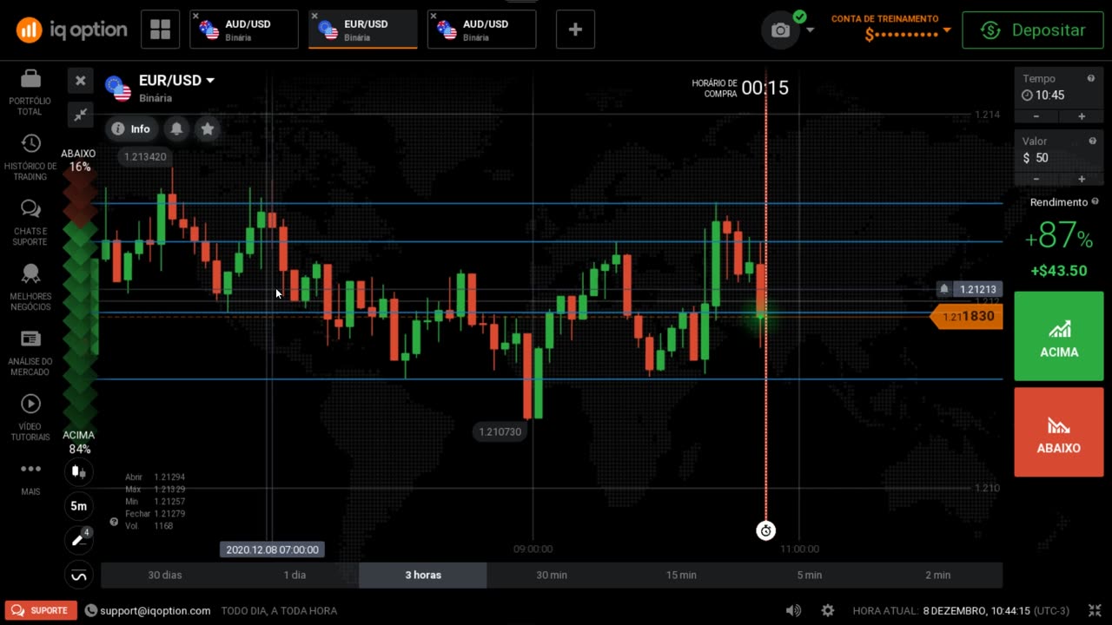Viewport: 1112px width, 625px height.
Task: Close the first AUD/USD tab
Action: (195, 16)
